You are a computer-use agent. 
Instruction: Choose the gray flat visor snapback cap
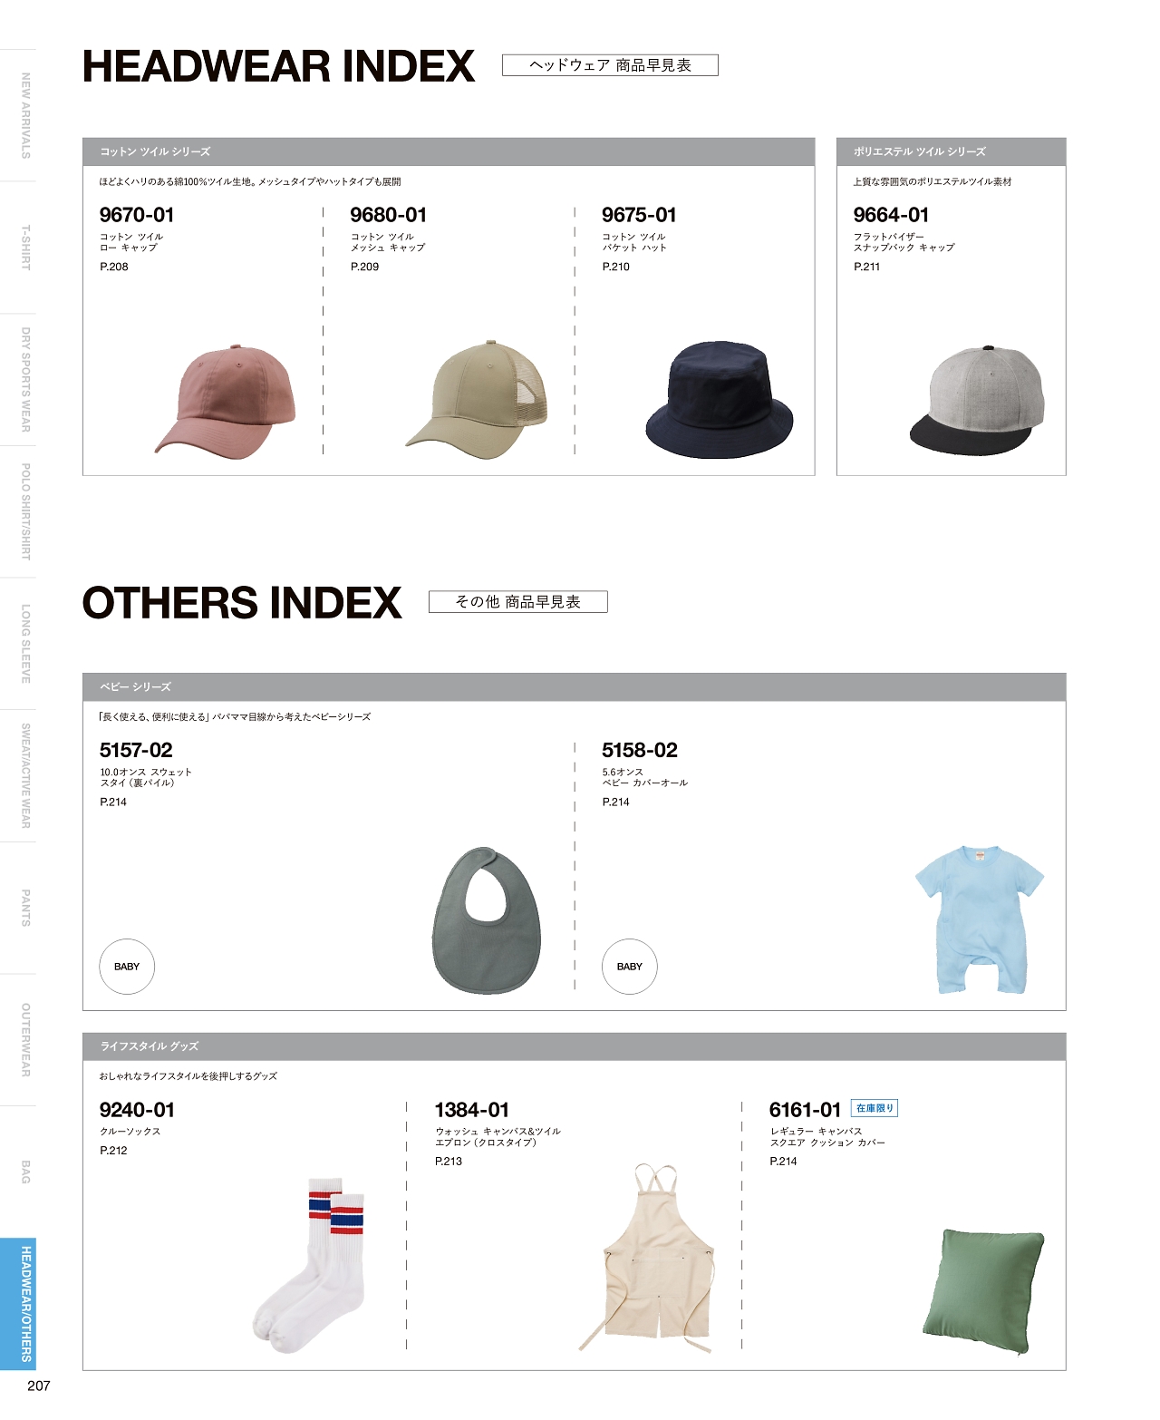[977, 399]
